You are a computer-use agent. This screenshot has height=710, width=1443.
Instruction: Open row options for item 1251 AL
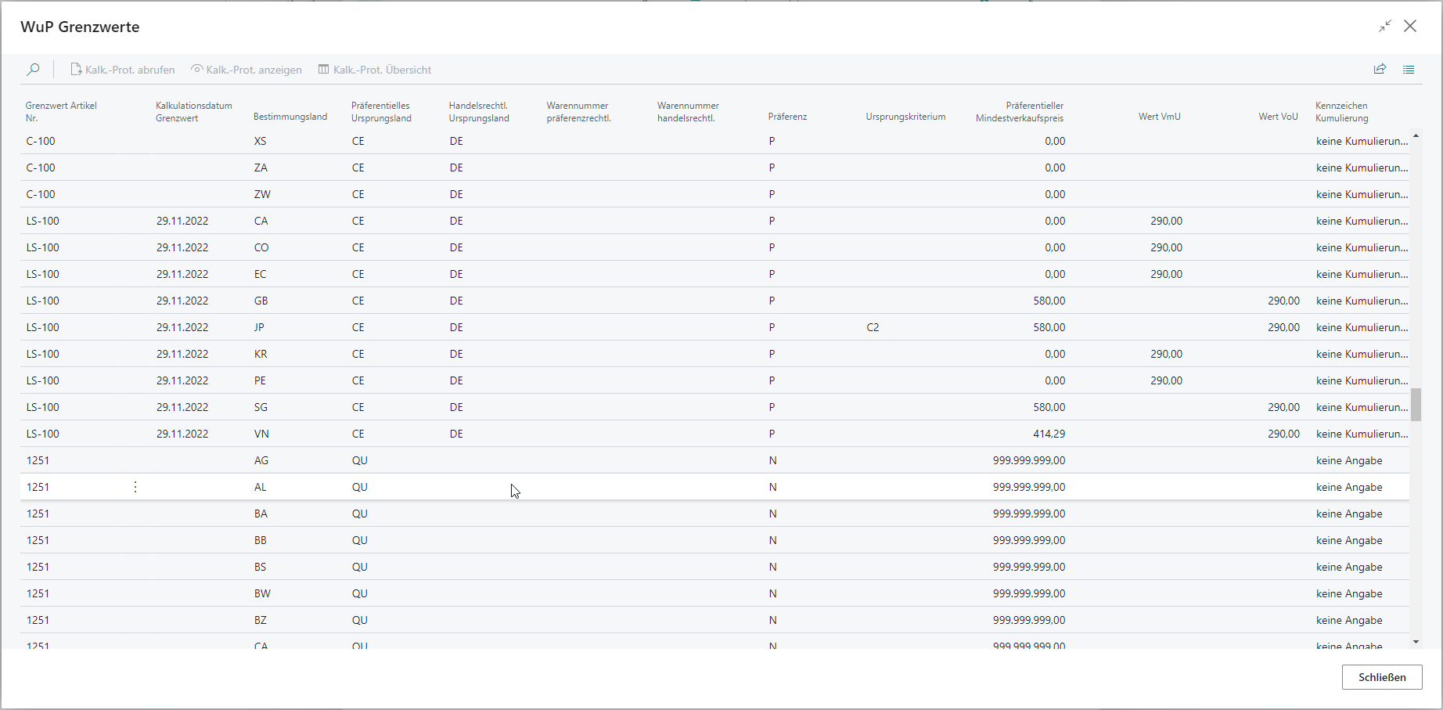[x=135, y=487]
